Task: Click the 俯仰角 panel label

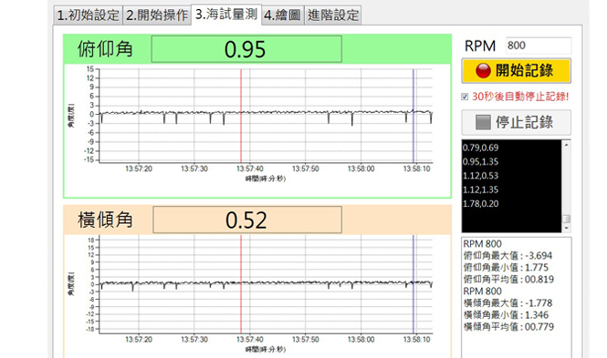Action: (105, 49)
